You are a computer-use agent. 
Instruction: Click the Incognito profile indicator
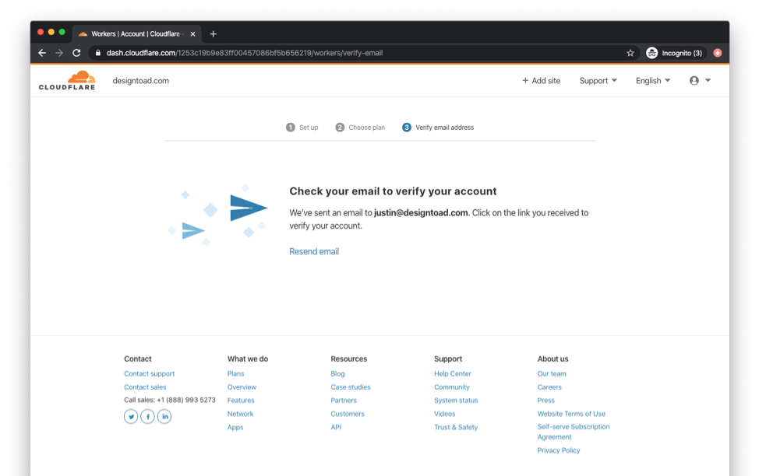[x=674, y=53]
